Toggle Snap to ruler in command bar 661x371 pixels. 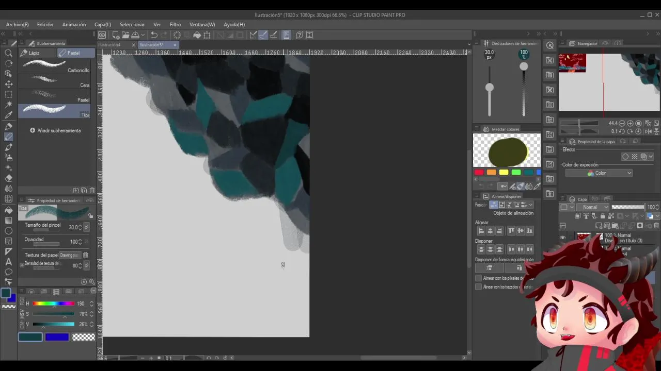click(x=253, y=35)
